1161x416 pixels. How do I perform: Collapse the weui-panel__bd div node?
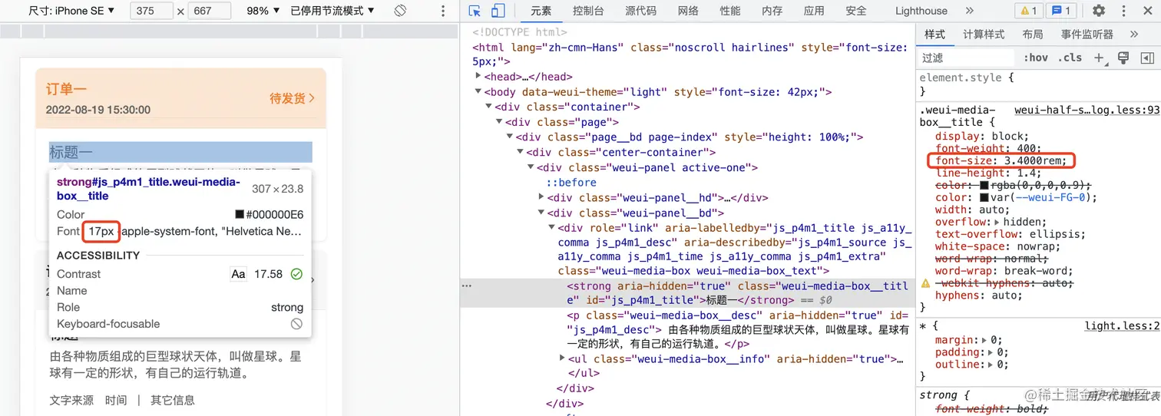(x=542, y=213)
